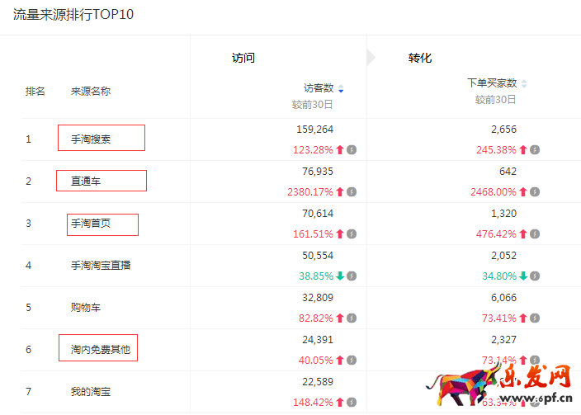Click red up arrow beside 476.42%
581x415 pixels.
523,234
